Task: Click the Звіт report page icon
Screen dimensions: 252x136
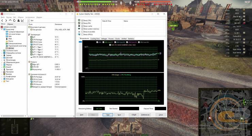Action: pyautogui.click(x=29, y=20)
